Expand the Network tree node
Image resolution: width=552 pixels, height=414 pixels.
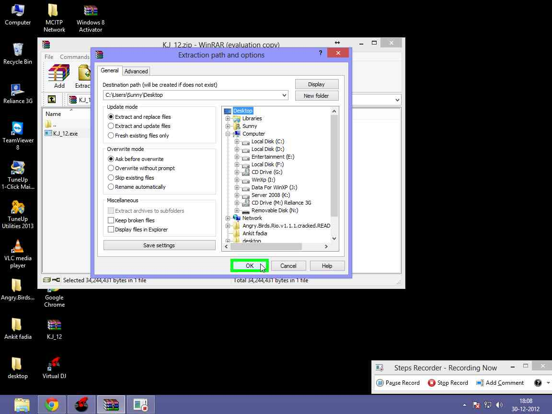click(228, 218)
